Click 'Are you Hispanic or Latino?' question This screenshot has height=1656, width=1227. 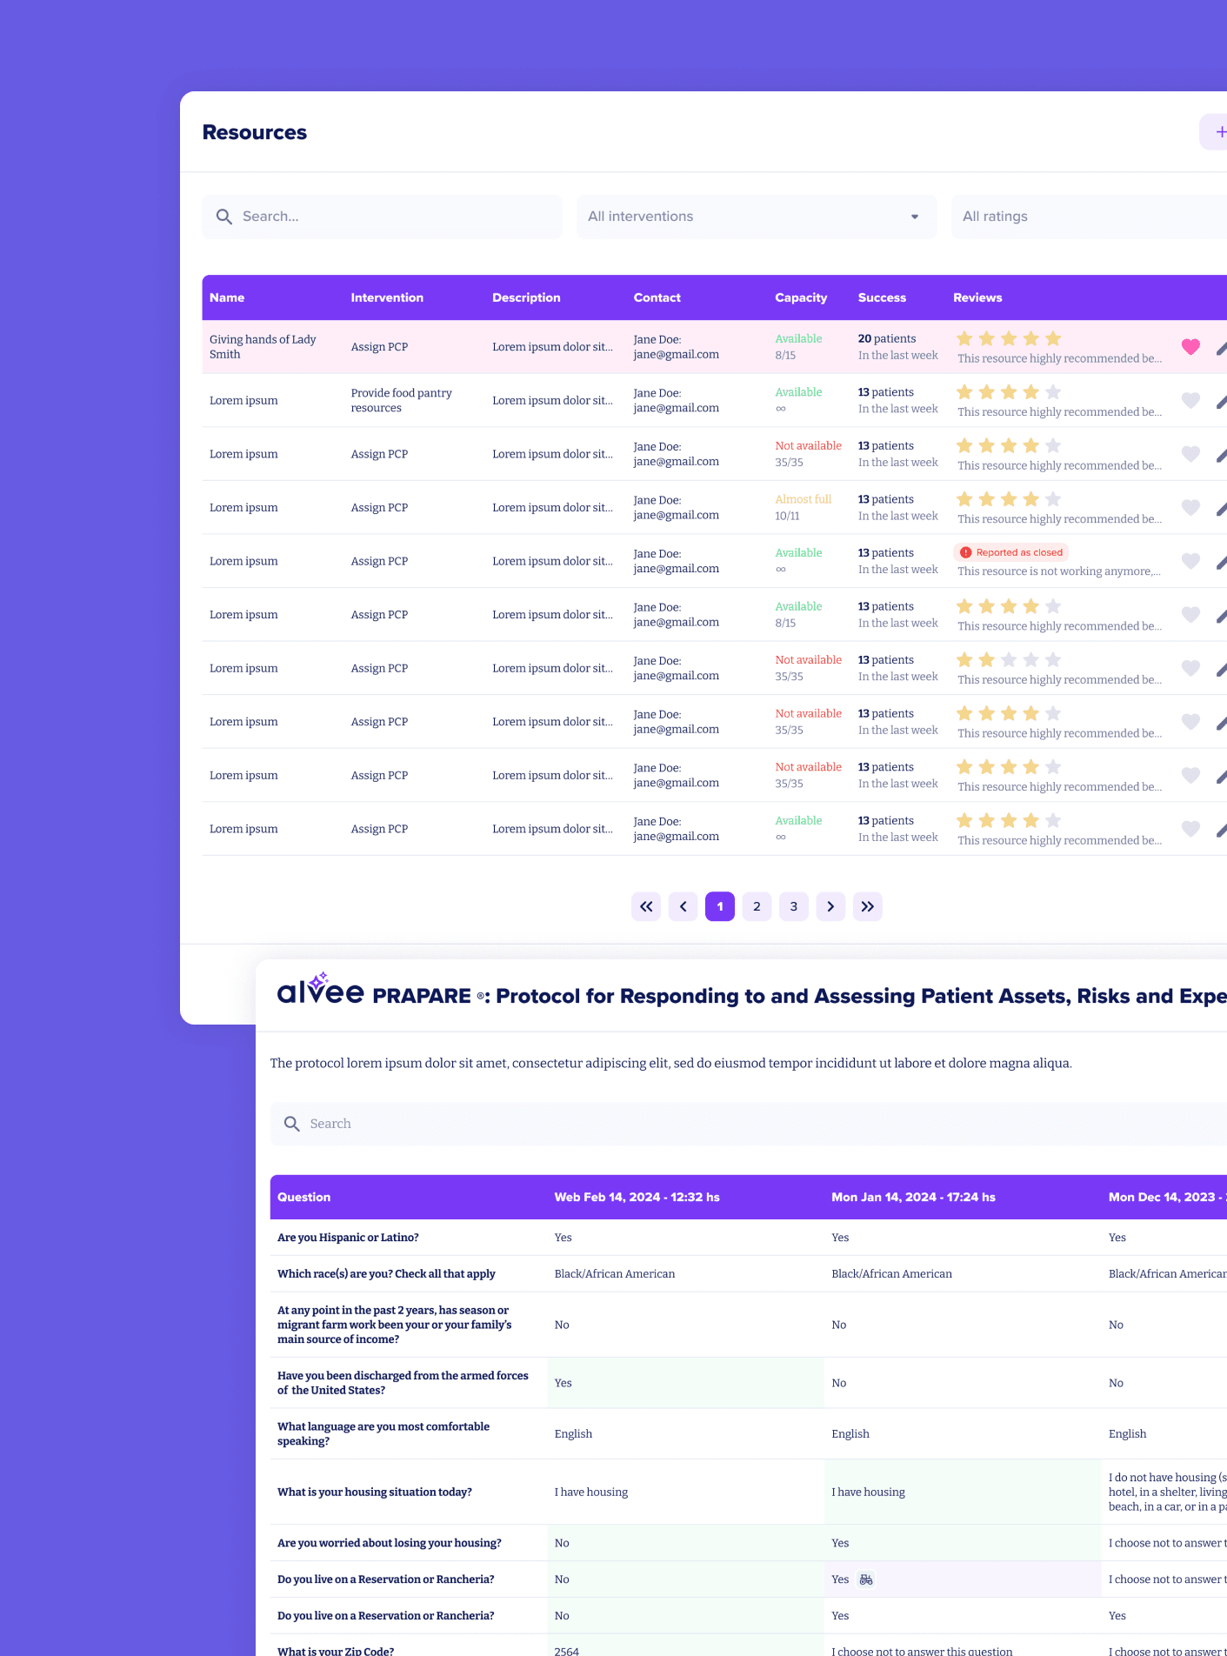(x=348, y=1238)
